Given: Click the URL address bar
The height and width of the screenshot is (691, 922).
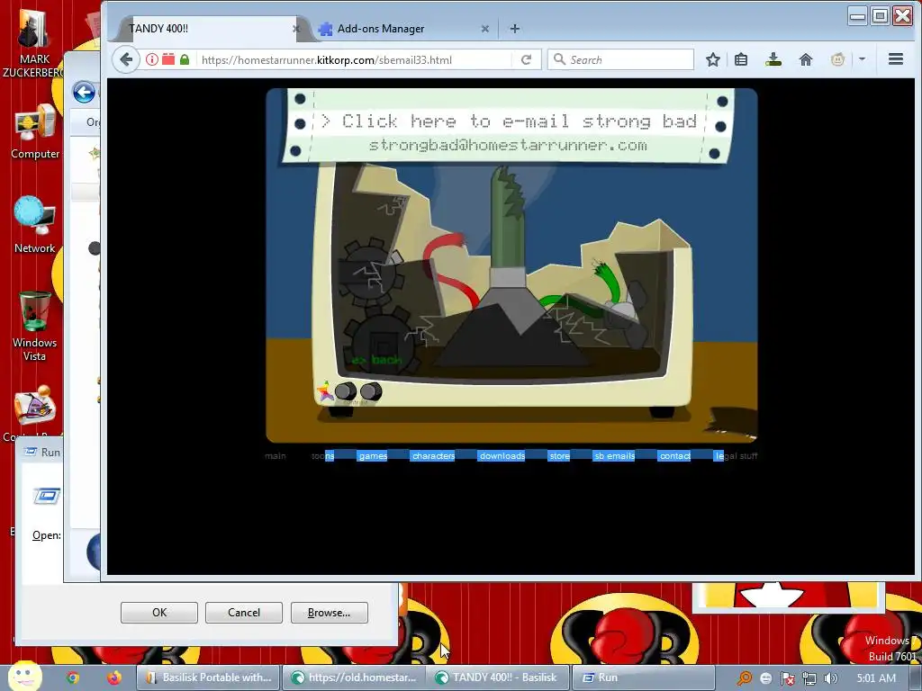Looking at the screenshot, I should 353,59.
